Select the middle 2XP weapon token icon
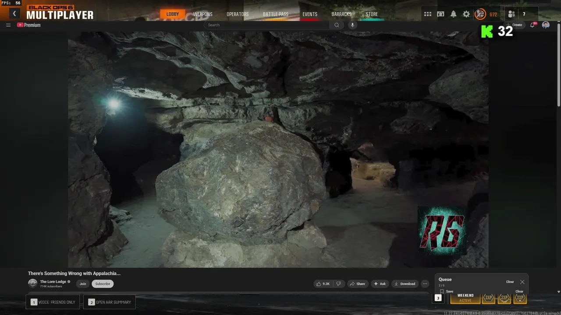 pos(504,298)
